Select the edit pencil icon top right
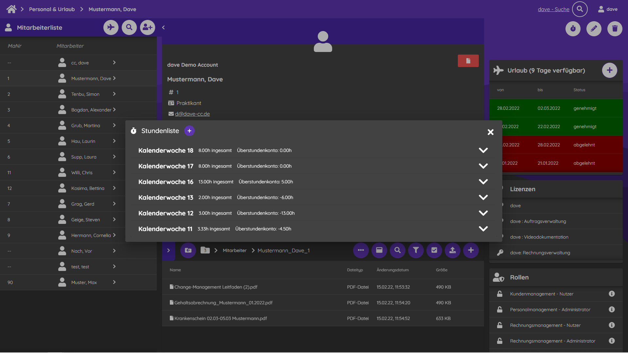The width and height of the screenshot is (628, 353). click(594, 29)
